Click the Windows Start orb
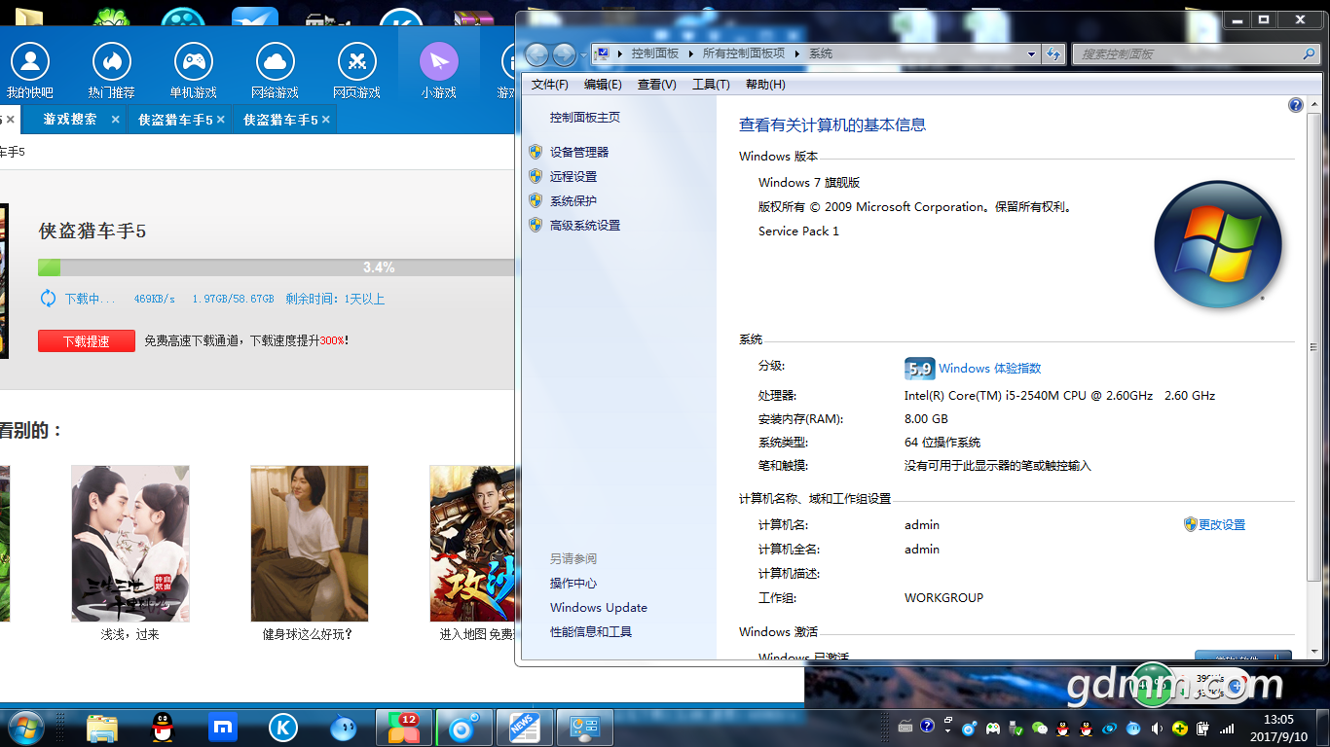This screenshot has width=1330, height=747. 25,727
